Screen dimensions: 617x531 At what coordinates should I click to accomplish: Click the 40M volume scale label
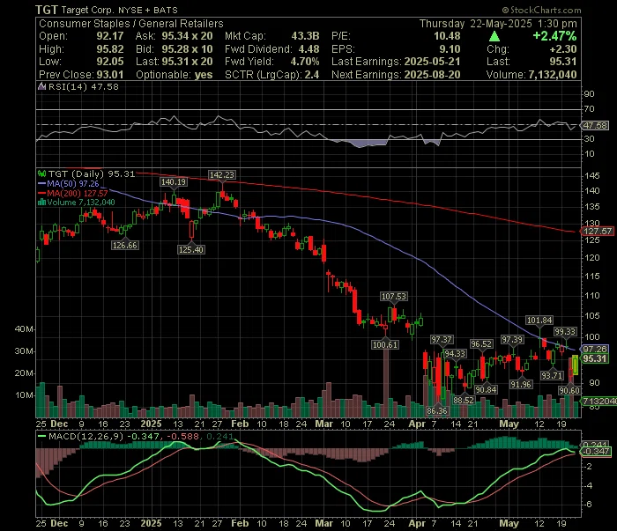pos(24,329)
